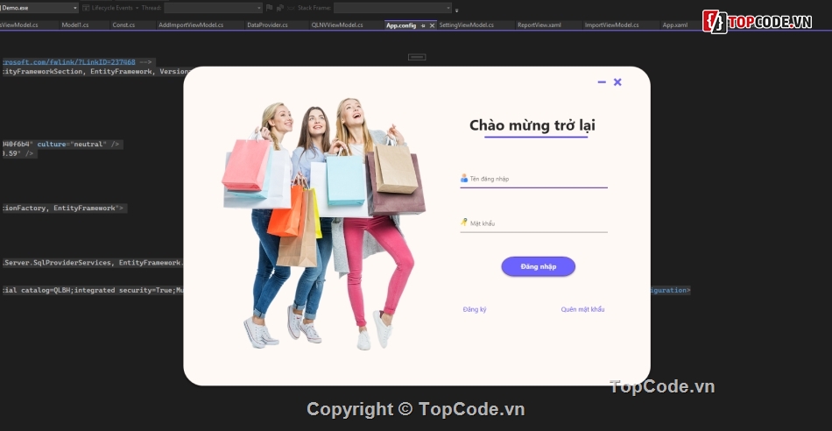Image resolution: width=832 pixels, height=431 pixels.
Task: Open the Thread combo box
Action: point(214,8)
